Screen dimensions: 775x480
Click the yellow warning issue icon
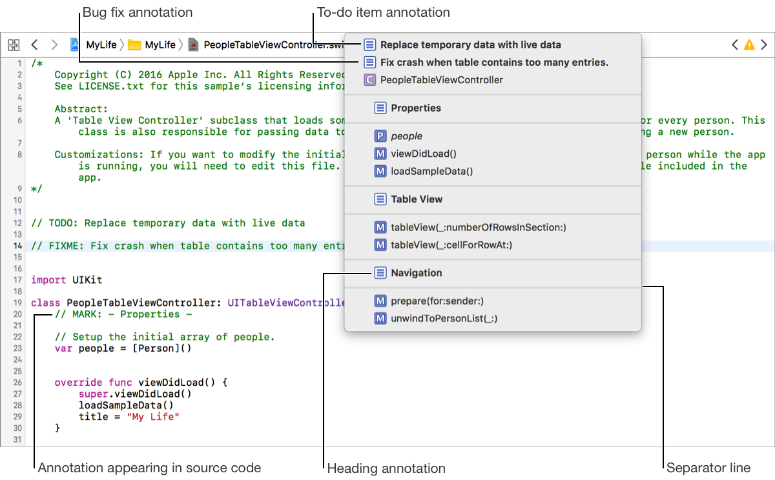(749, 45)
